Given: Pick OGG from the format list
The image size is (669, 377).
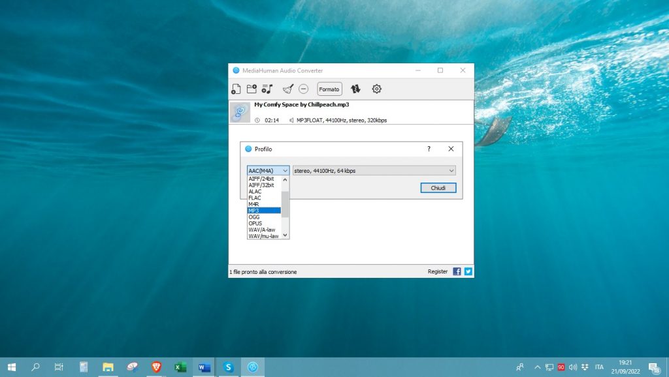Looking at the screenshot, I should [264, 217].
